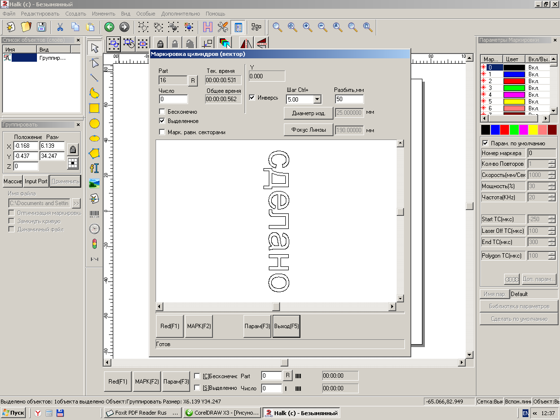Select the insert image tool

(x=94, y=183)
